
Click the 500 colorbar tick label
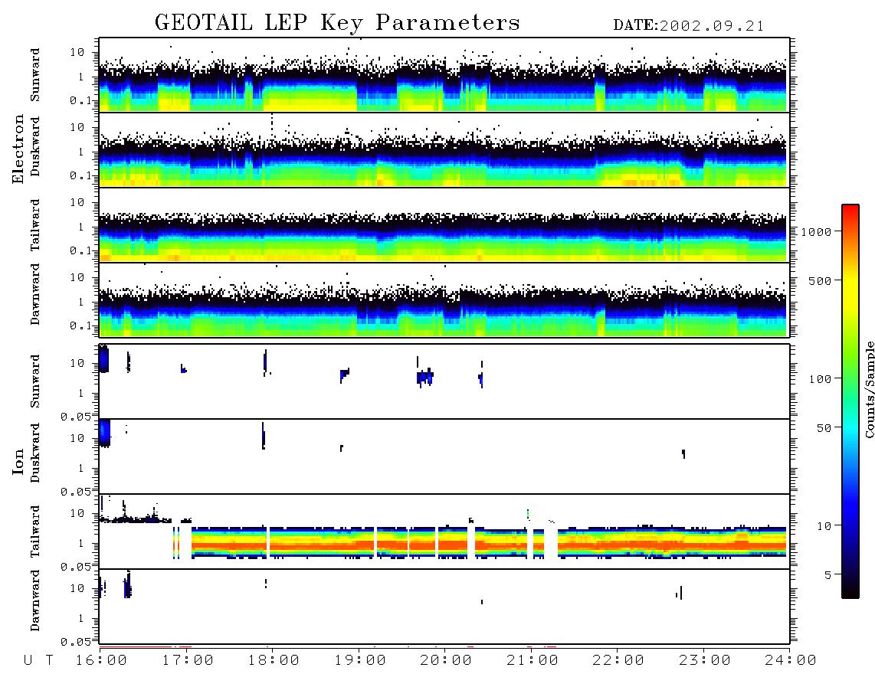click(x=820, y=280)
